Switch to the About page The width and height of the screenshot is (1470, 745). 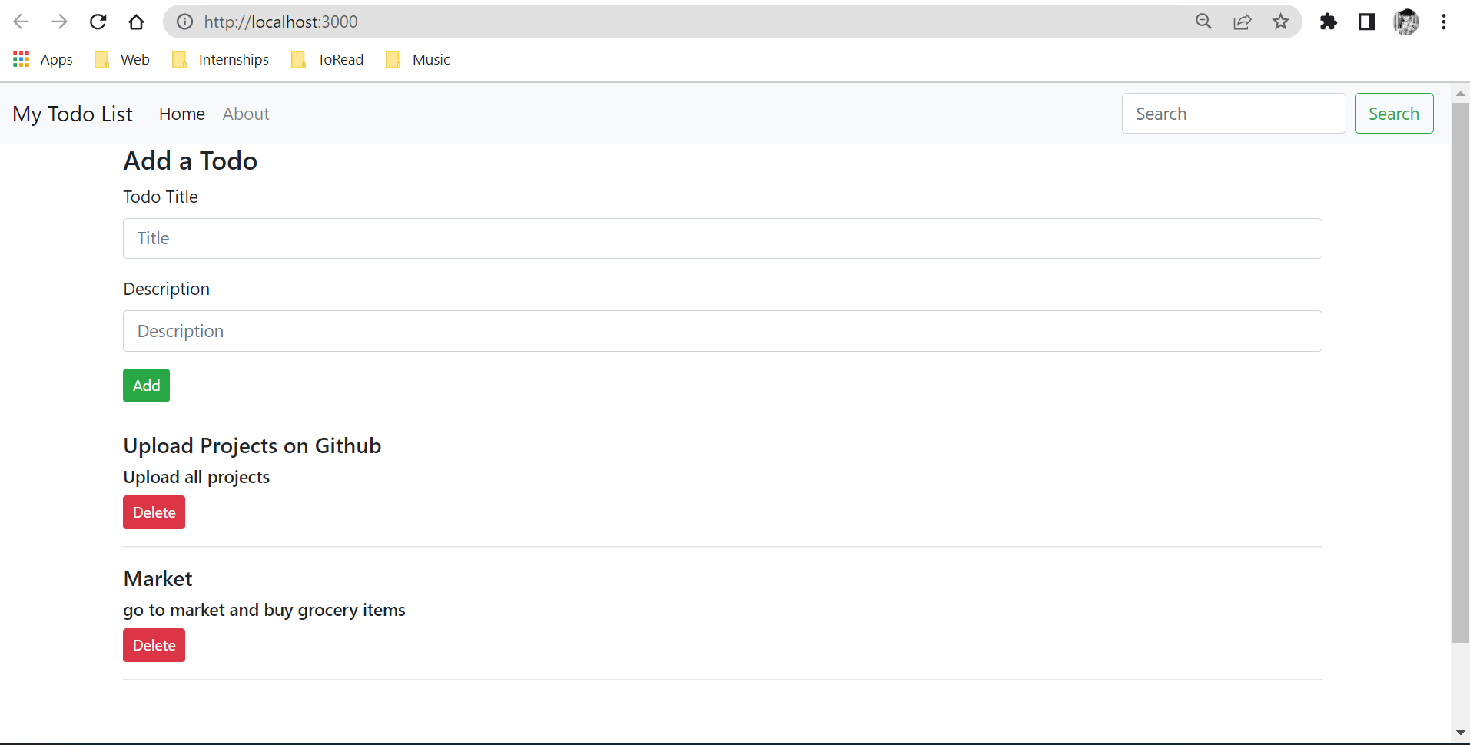click(x=245, y=114)
